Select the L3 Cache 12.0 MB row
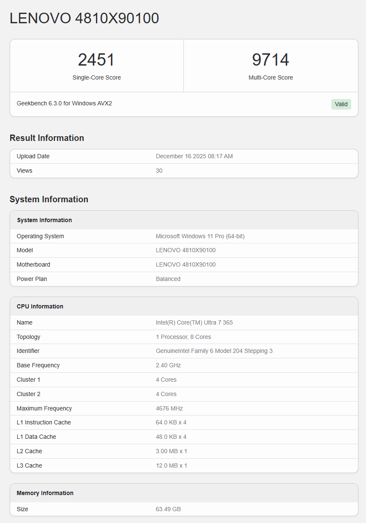The width and height of the screenshot is (366, 523). [x=170, y=465]
